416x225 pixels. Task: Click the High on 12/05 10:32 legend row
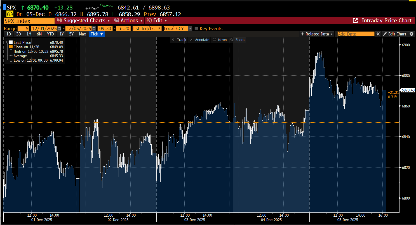(36, 51)
